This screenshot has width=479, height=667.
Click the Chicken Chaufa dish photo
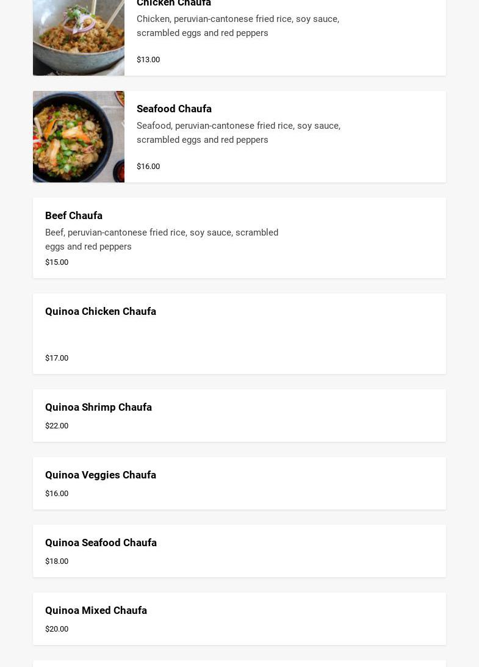(x=79, y=37)
